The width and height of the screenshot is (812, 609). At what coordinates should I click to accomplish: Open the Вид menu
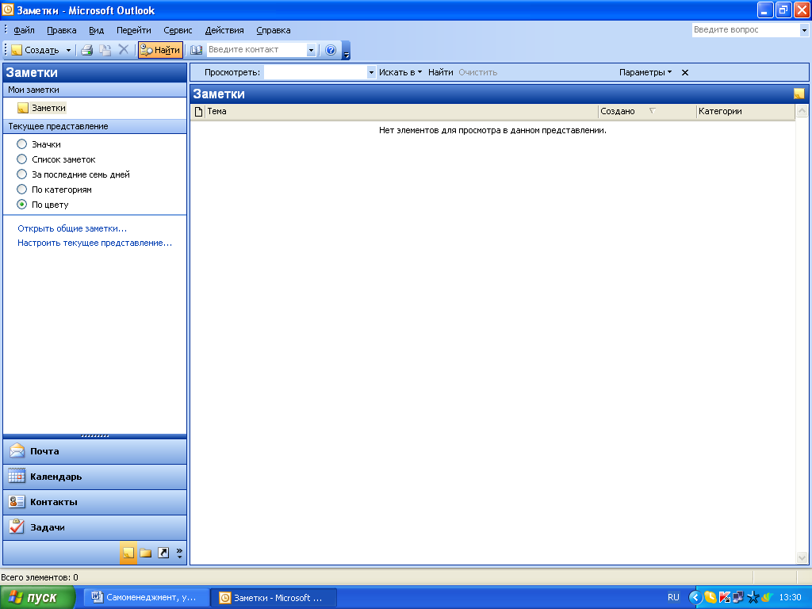96,30
